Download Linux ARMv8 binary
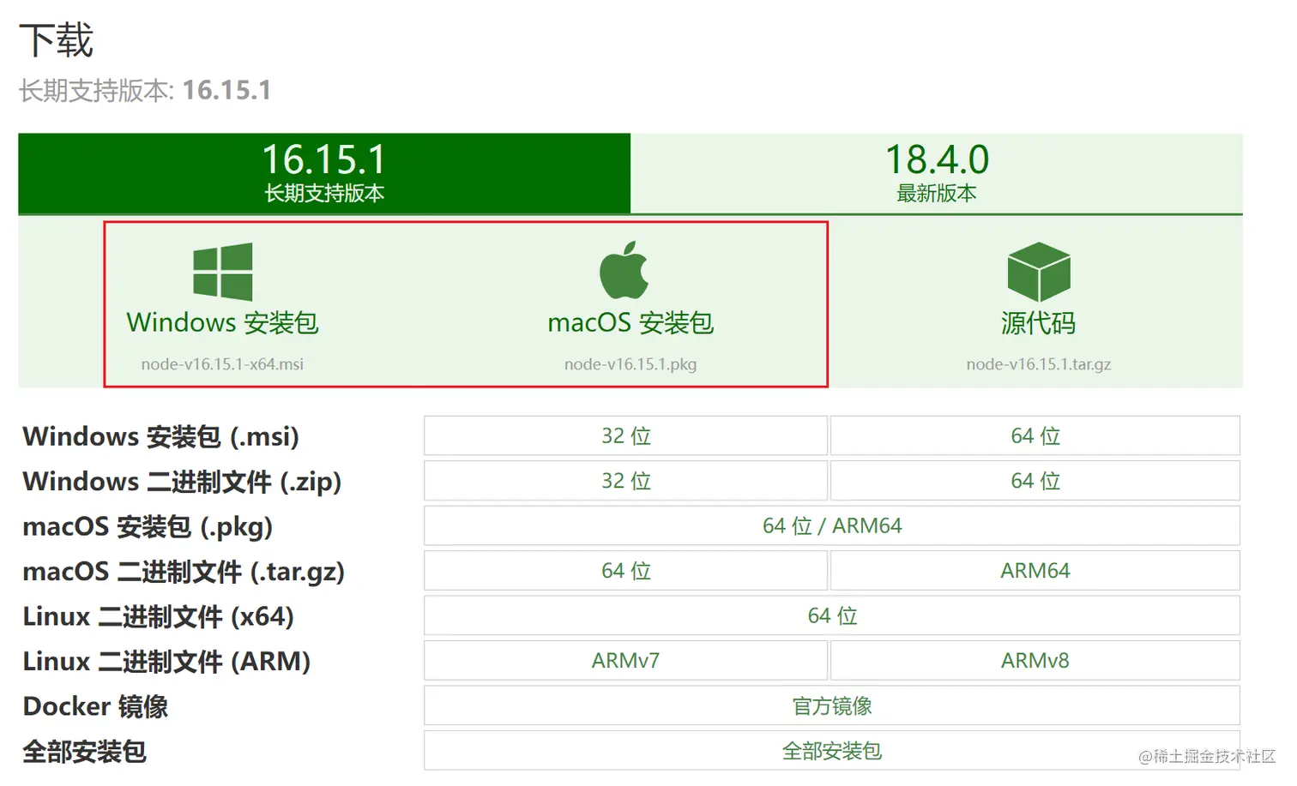Image resolution: width=1297 pixels, height=786 pixels. (1035, 661)
